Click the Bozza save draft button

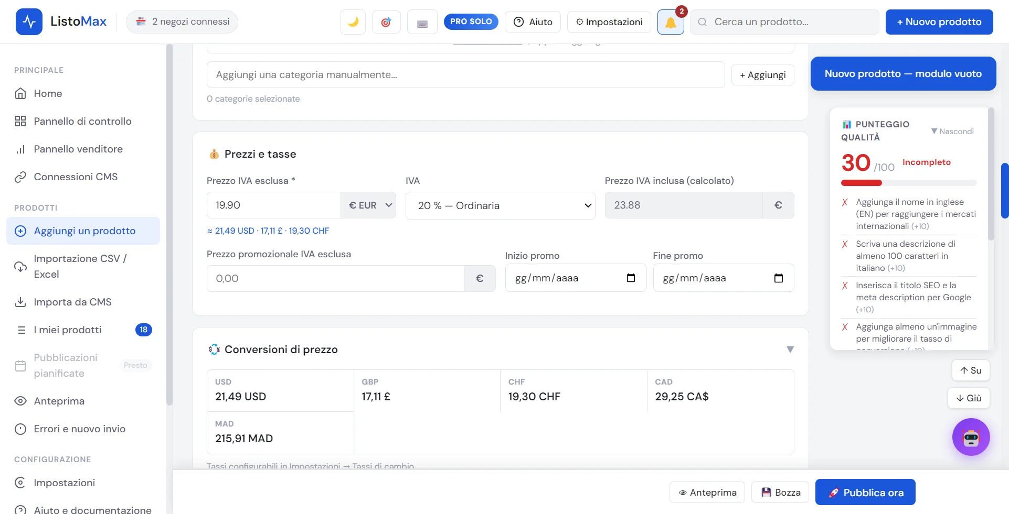tap(781, 493)
